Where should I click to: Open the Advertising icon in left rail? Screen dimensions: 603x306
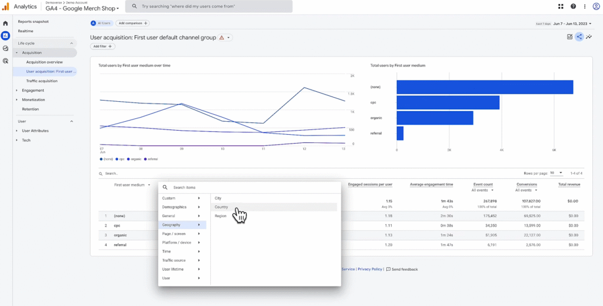(x=5, y=61)
